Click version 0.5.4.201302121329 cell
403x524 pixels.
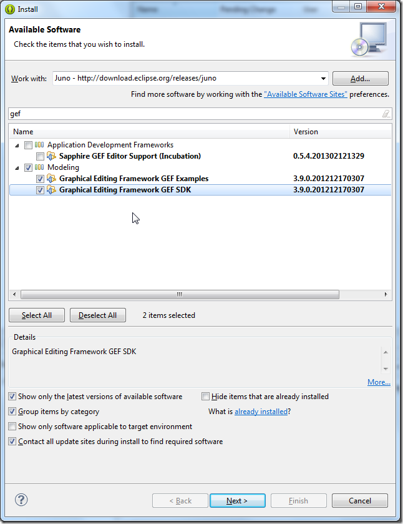[329, 156]
